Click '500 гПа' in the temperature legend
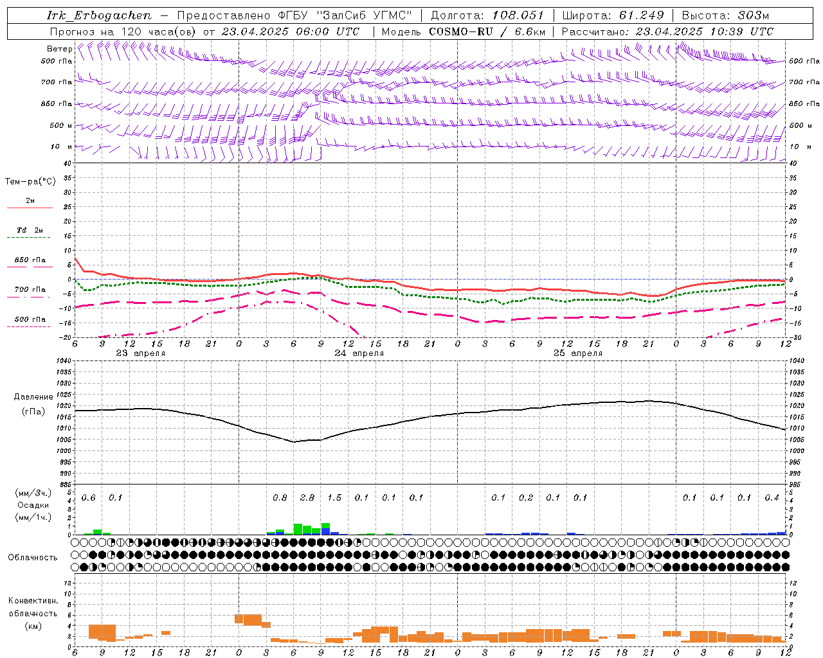Viewport: 823px width, 658px height. pyautogui.click(x=30, y=319)
